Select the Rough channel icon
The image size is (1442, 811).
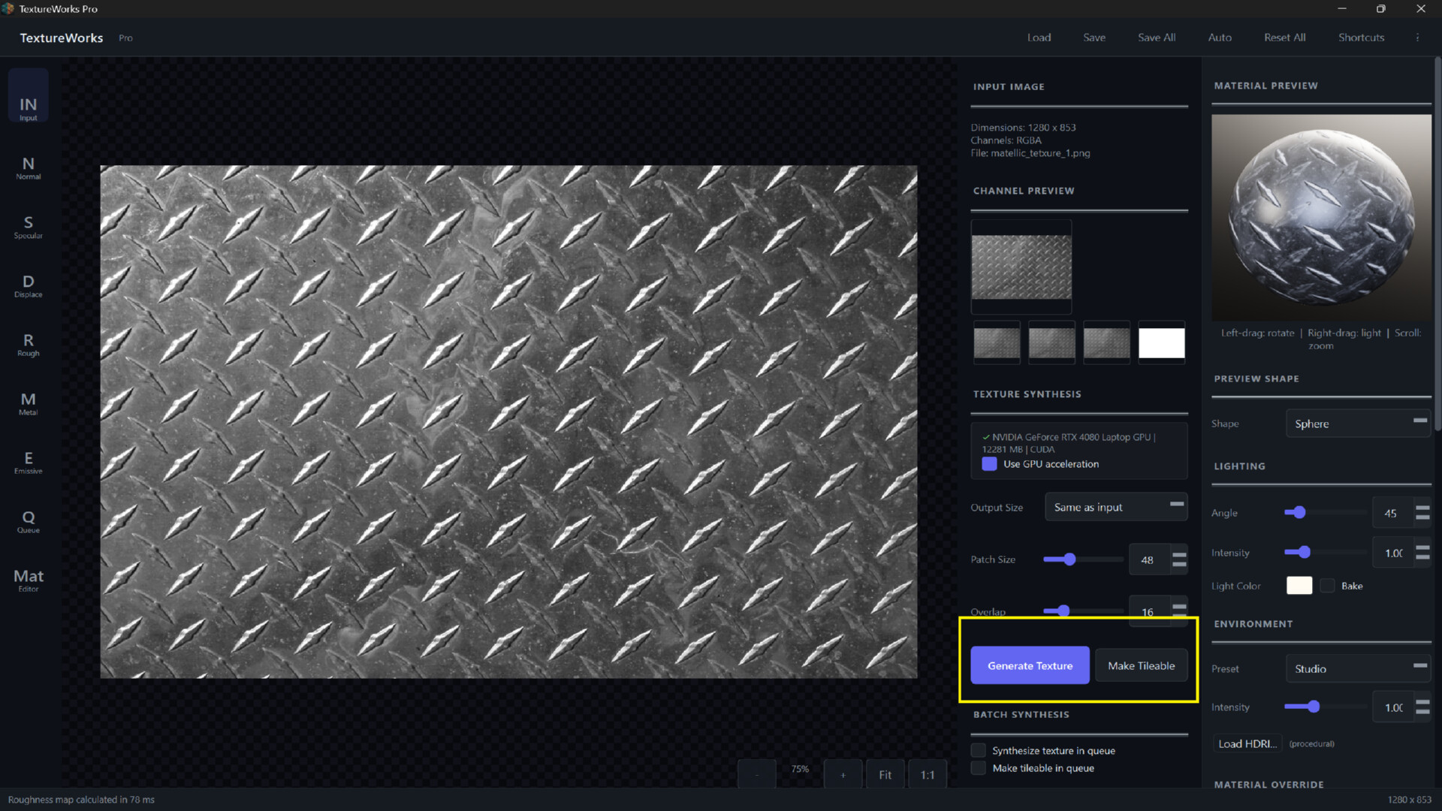pos(28,345)
